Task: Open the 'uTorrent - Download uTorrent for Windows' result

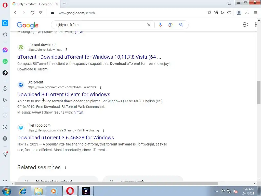Action: (x=89, y=57)
